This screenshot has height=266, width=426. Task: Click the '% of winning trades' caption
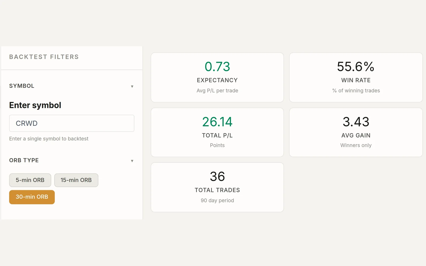point(356,91)
